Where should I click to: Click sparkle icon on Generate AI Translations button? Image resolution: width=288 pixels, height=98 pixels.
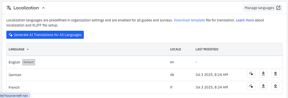click(10, 35)
